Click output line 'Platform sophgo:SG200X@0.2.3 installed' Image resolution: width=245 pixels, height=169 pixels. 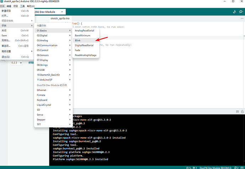[81, 159]
